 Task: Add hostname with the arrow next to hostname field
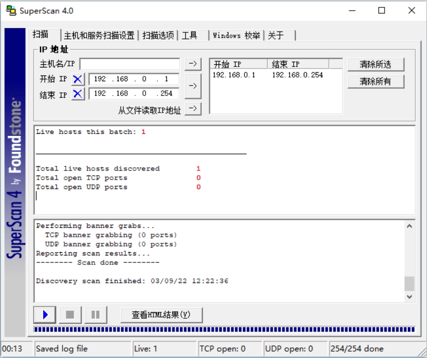pyautogui.click(x=193, y=64)
